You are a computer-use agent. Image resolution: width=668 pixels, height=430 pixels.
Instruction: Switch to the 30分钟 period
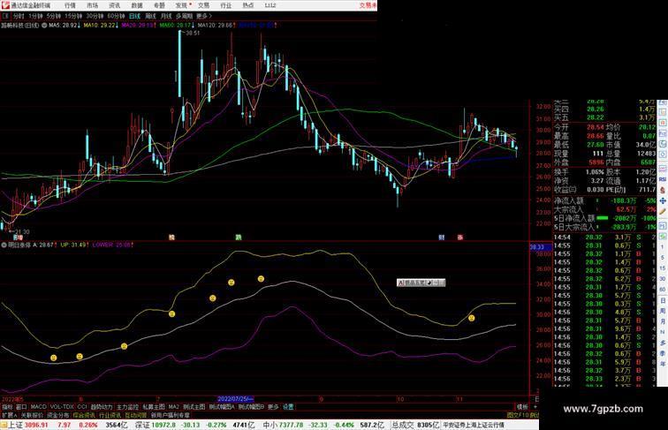pyautogui.click(x=95, y=16)
